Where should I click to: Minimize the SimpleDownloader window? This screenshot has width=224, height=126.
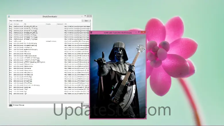coord(82,16)
